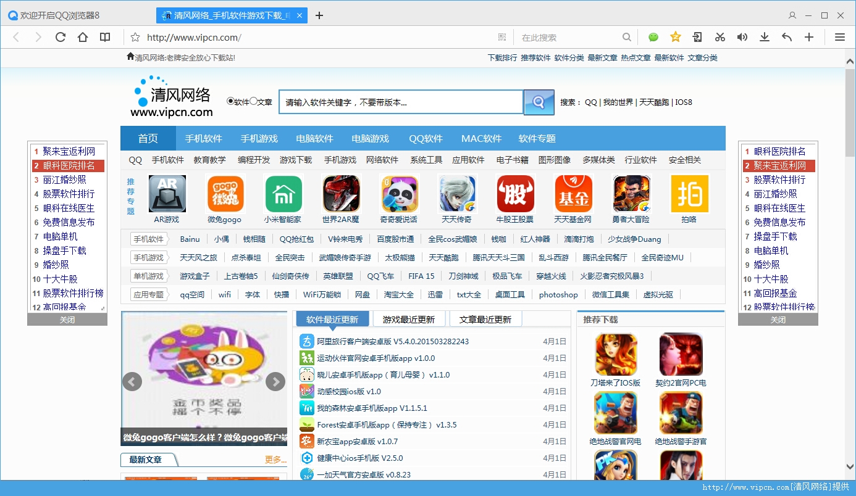Click the browser address bar URL
The image size is (856, 496).
click(194, 38)
